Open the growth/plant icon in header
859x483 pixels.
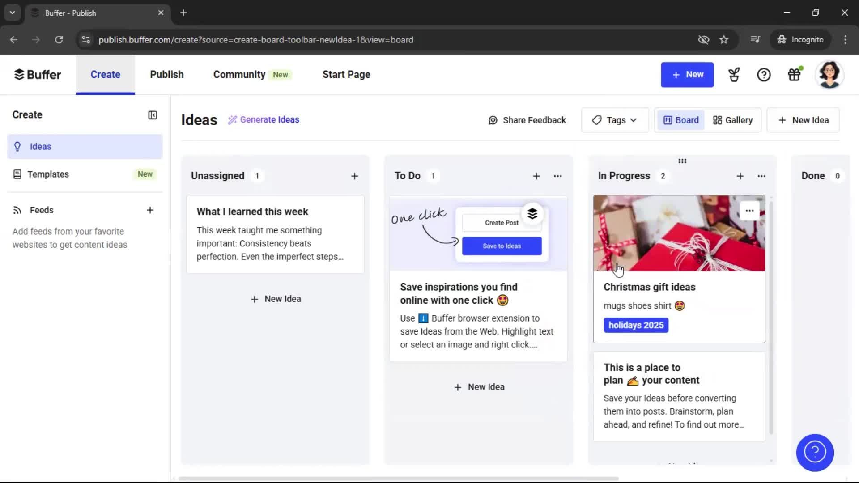point(733,75)
